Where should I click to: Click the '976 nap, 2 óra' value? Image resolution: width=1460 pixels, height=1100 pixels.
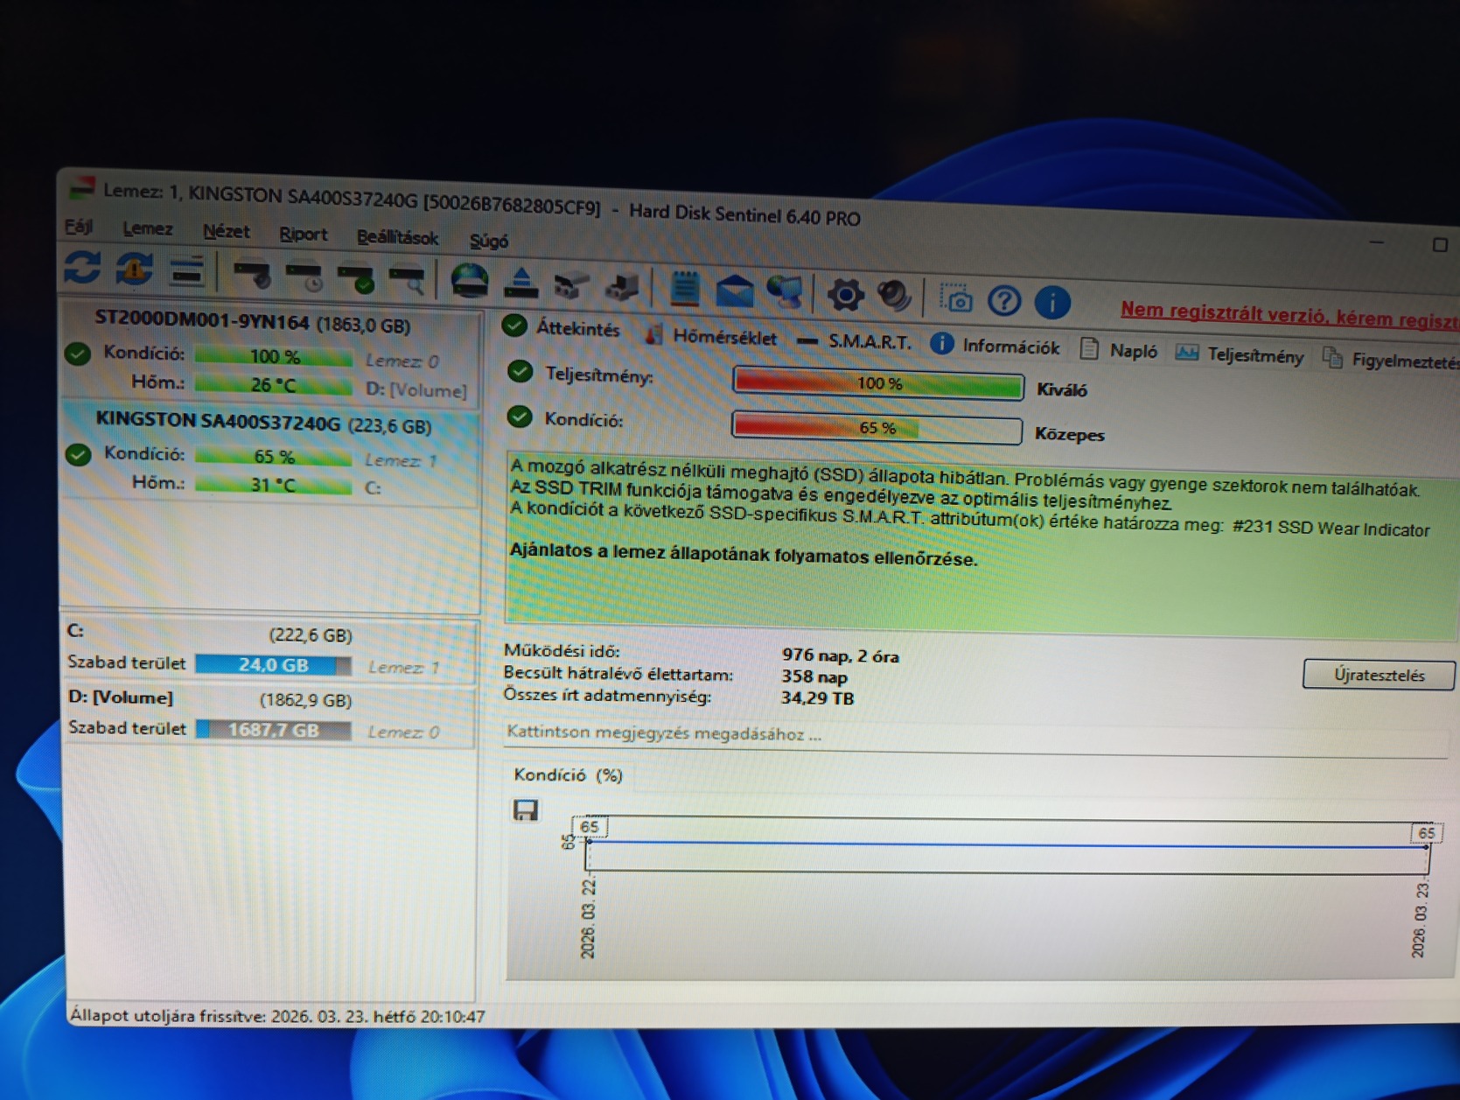[841, 655]
